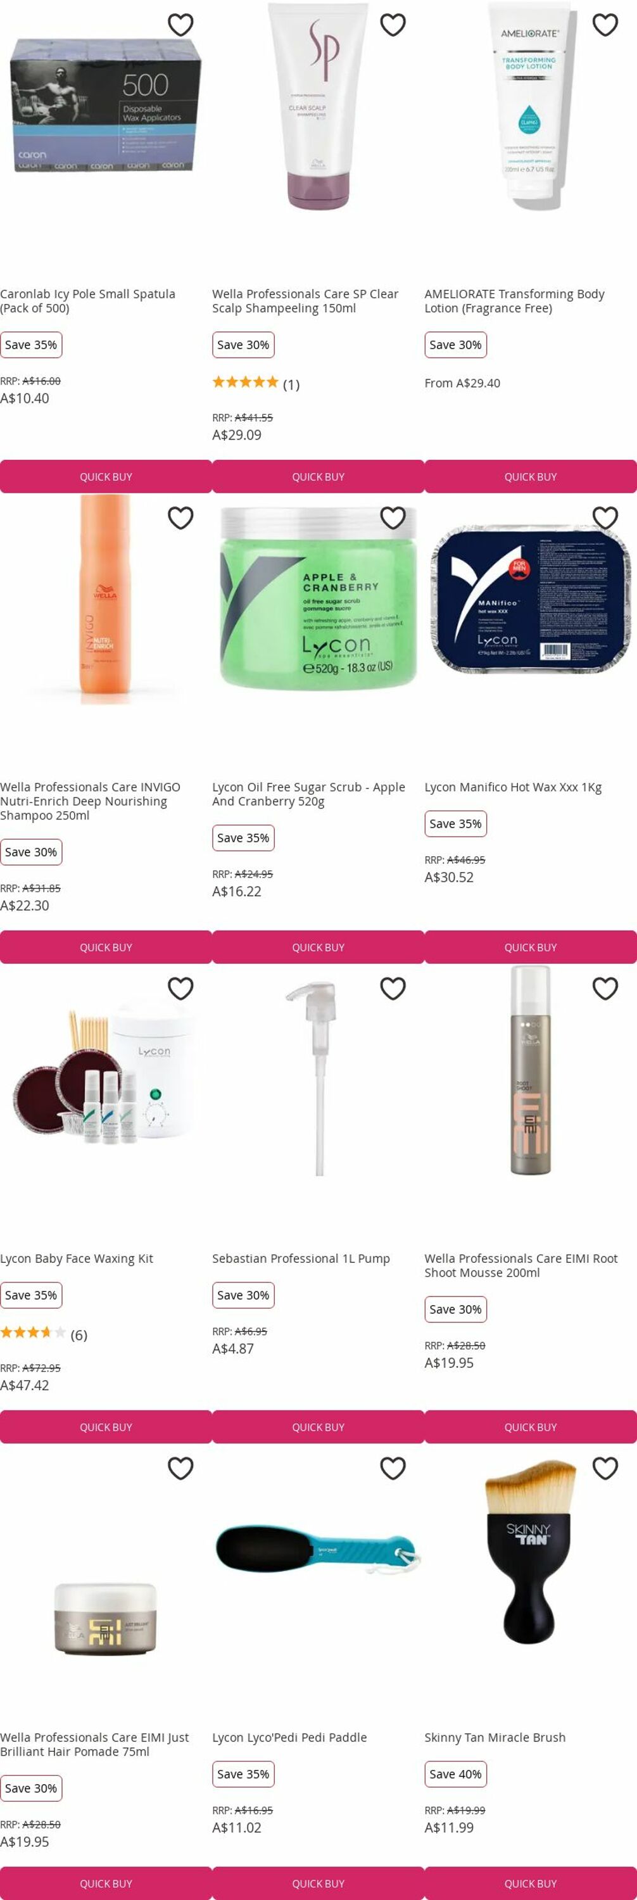Save Lycon Apple Cranberry Scrub to wishlist
Screen dimensions: 637x1900
[x=393, y=519]
